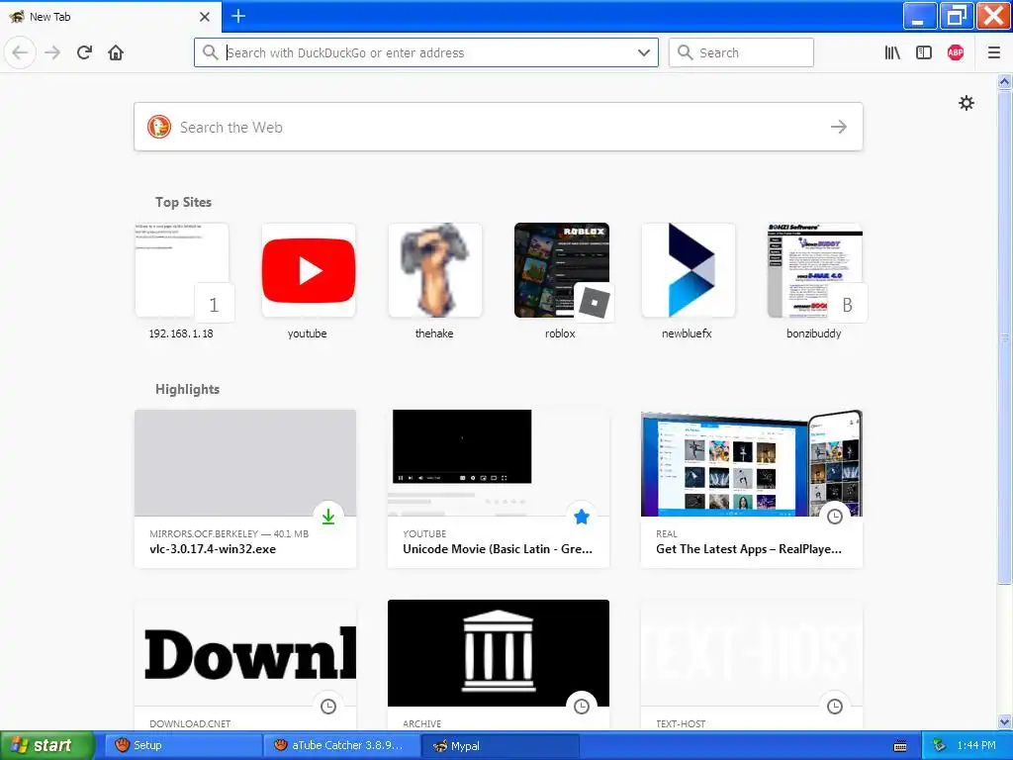Screen dimensions: 1013x760
Task: Click blue bookmark star on YouTube card
Action: (x=582, y=517)
